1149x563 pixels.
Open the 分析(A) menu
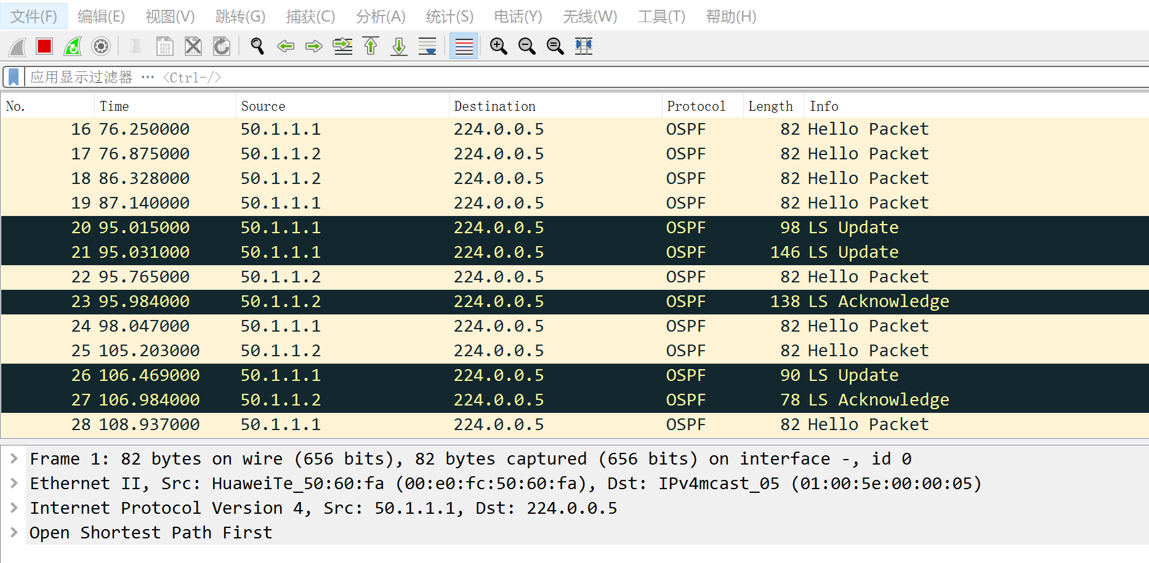click(x=381, y=17)
